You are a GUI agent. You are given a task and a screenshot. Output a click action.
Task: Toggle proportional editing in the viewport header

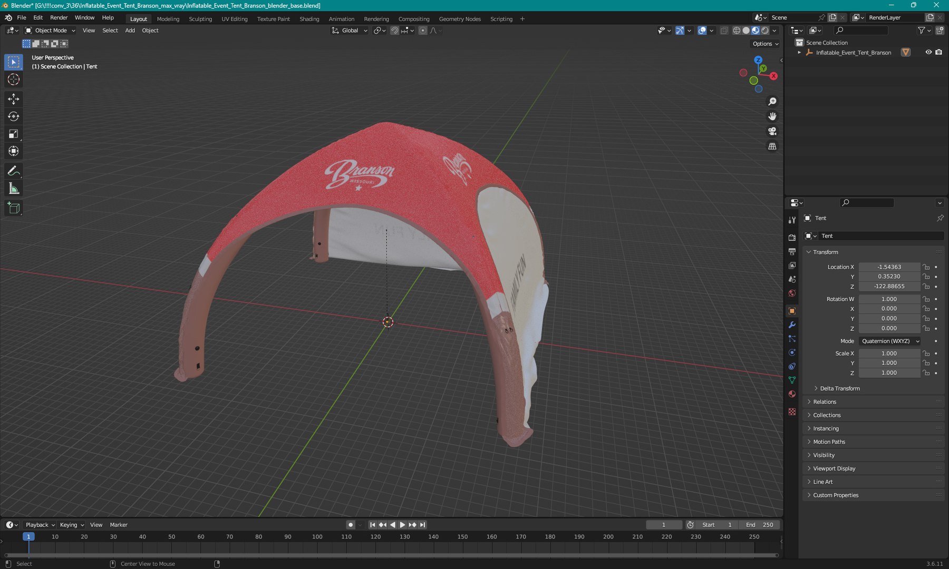(x=423, y=31)
